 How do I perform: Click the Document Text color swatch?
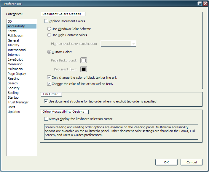point(84,69)
